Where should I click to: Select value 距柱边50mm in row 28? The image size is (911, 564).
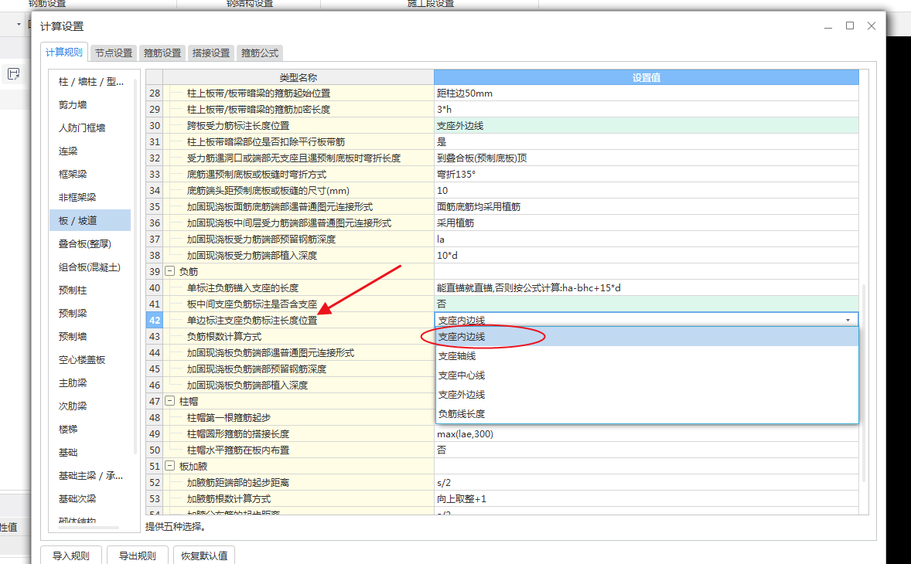click(646, 93)
